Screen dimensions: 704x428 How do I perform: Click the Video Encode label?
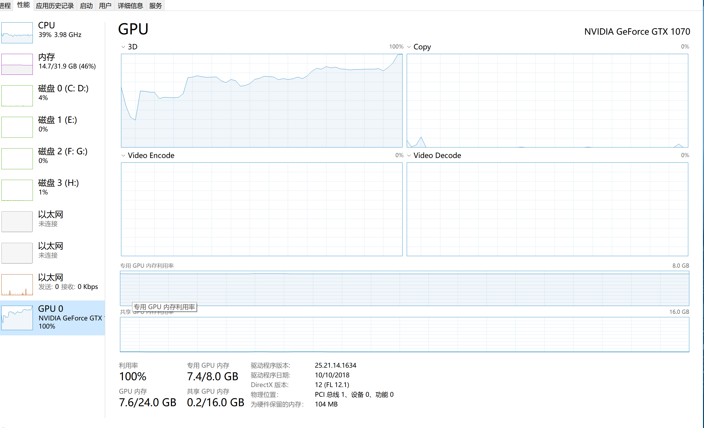(x=151, y=155)
